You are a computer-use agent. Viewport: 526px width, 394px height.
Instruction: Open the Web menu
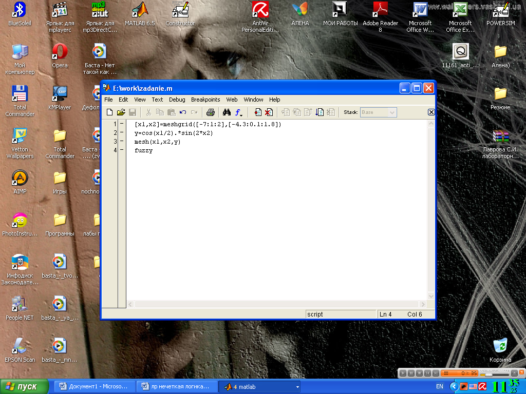pyautogui.click(x=232, y=100)
